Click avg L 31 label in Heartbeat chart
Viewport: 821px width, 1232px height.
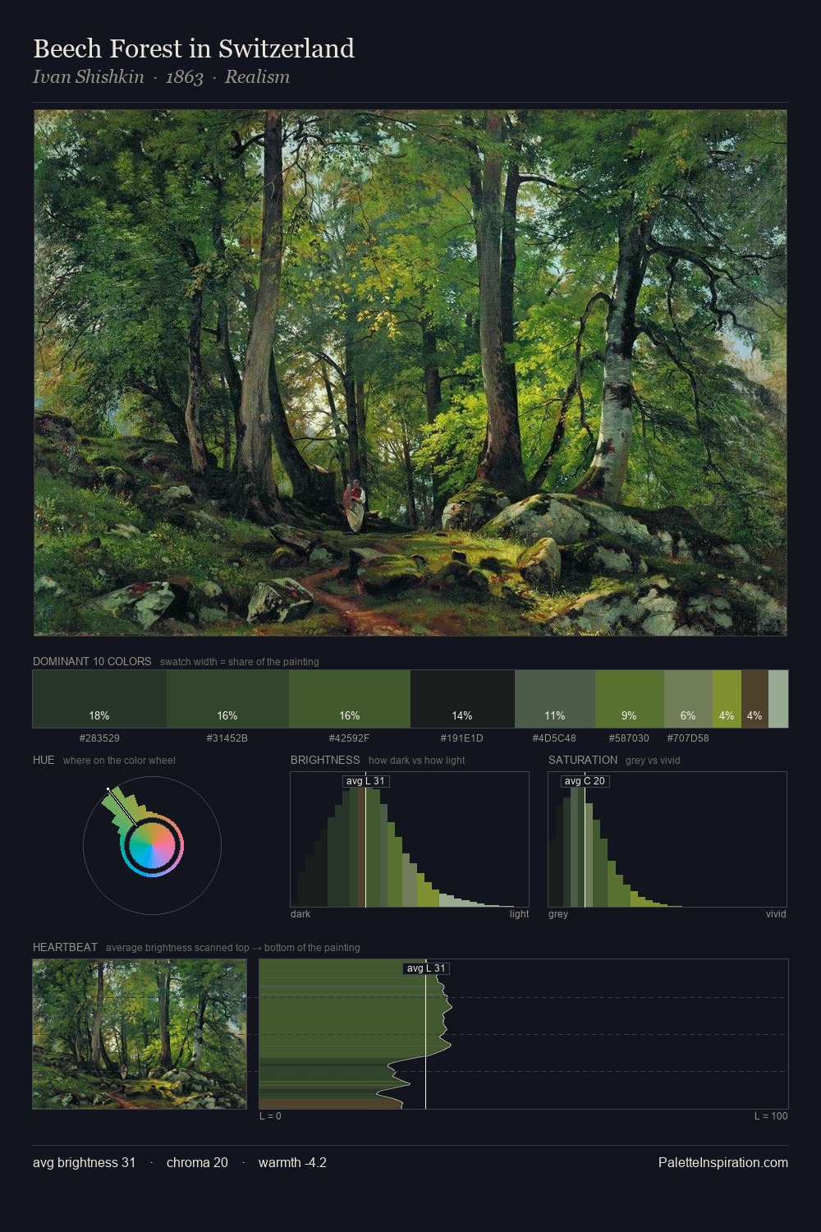tap(426, 968)
